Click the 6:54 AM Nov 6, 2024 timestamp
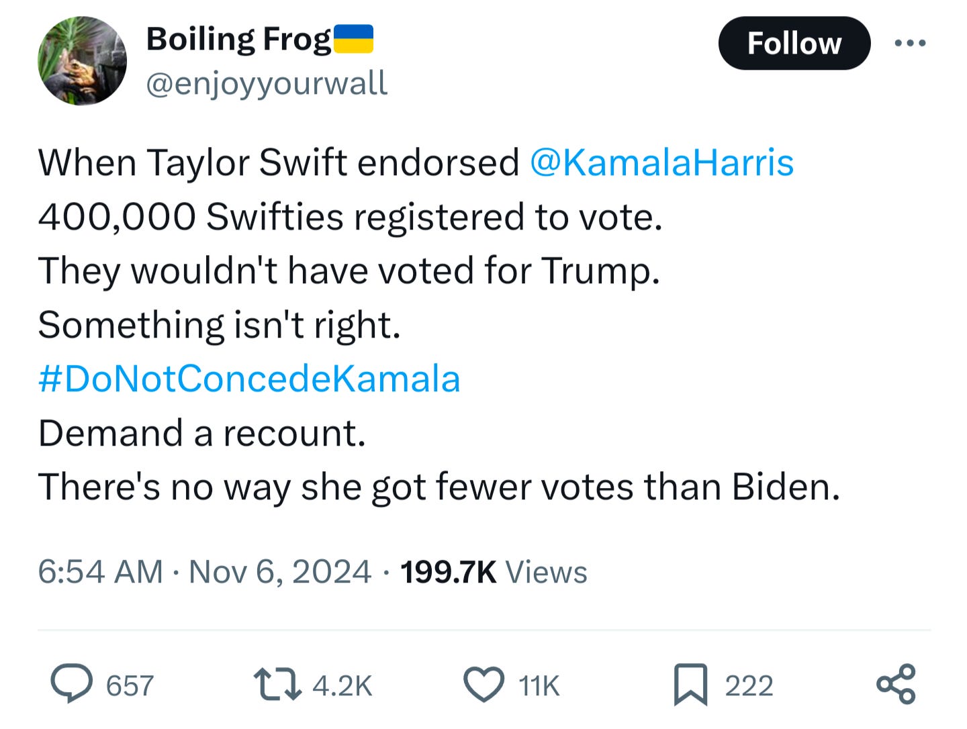 (x=204, y=572)
